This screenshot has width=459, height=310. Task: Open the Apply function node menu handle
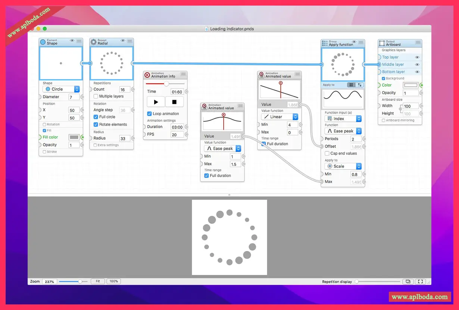[361, 42]
